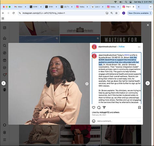Viewport: 154px width, 146px height.
Task: Open alpertmedicalschool profile from the post header
Action: (107, 46)
